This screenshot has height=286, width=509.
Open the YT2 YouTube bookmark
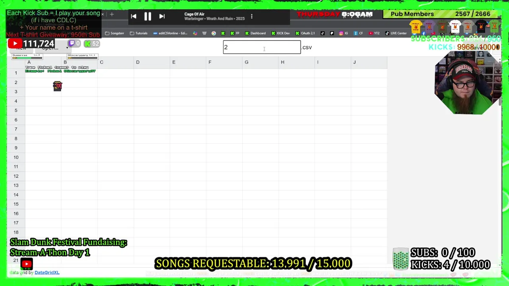tap(374, 33)
